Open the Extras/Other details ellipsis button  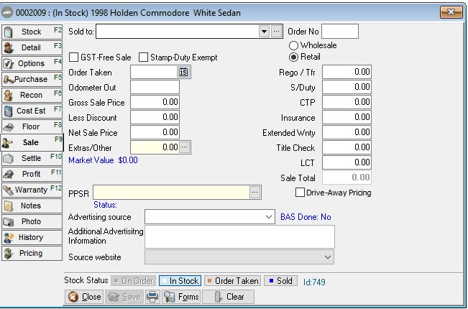185,147
